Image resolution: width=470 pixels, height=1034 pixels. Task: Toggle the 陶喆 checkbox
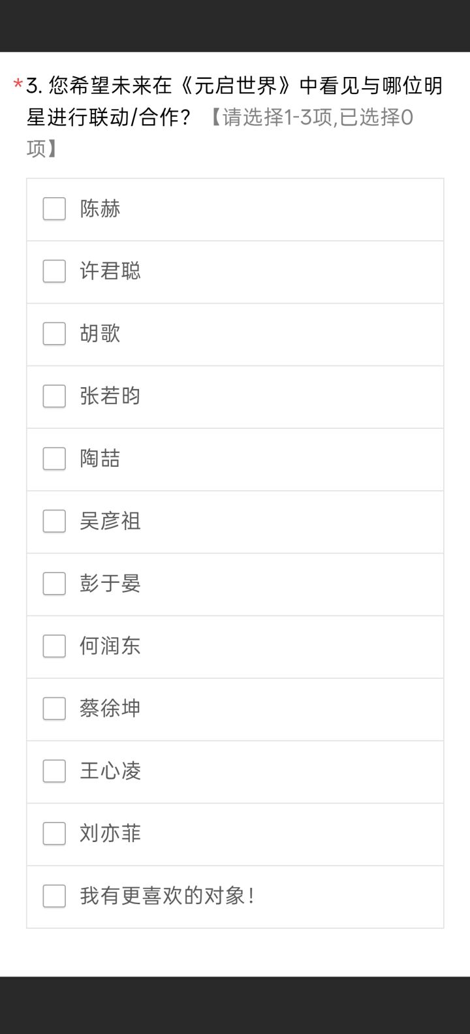pyautogui.click(x=54, y=459)
